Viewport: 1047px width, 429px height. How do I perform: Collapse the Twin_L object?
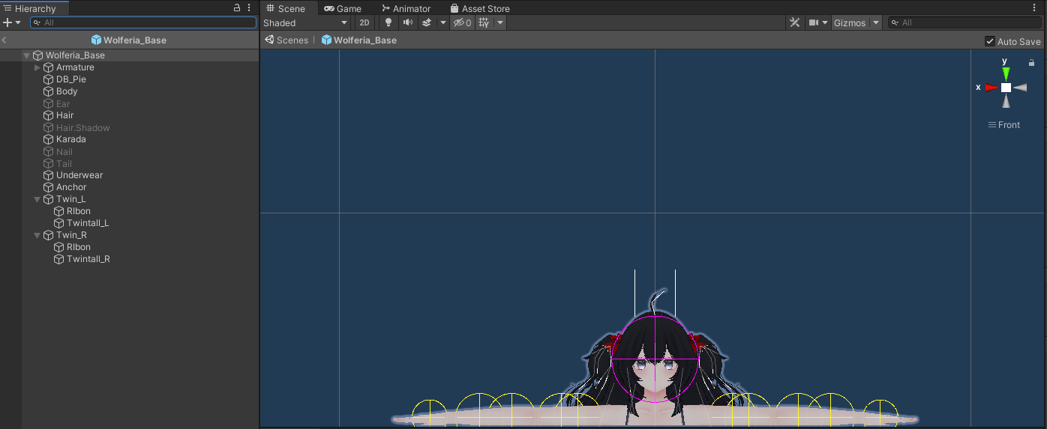tap(37, 199)
